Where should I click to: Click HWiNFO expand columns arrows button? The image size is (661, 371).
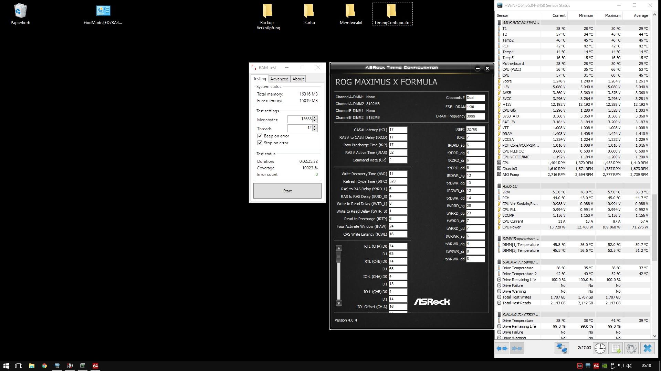click(502, 348)
